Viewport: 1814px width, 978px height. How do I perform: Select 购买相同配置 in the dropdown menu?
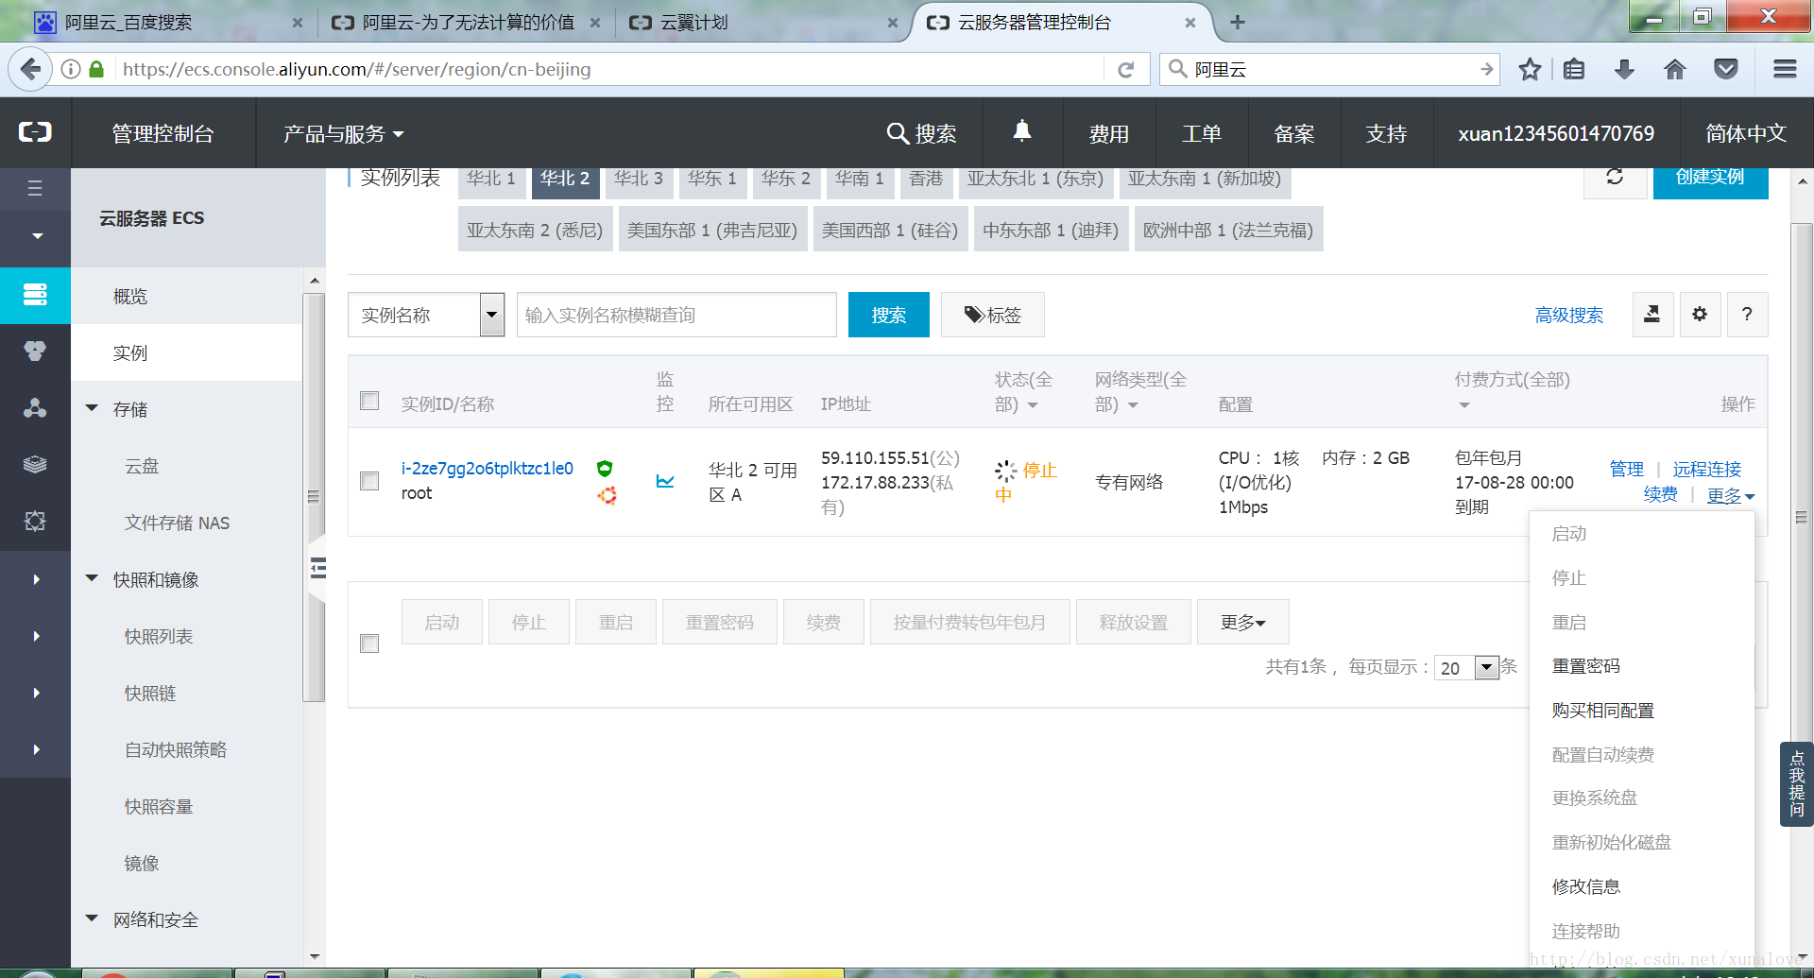tap(1603, 711)
